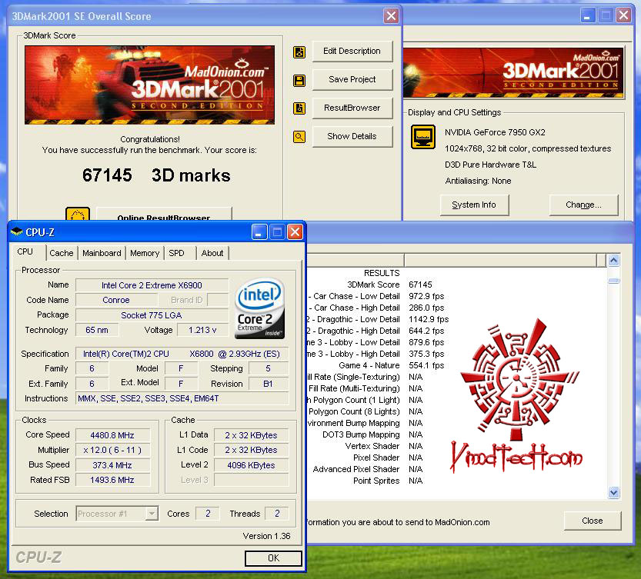The width and height of the screenshot is (641, 579).
Task: Click the Online ResultBrowser yellow icon
Action: pos(78,214)
